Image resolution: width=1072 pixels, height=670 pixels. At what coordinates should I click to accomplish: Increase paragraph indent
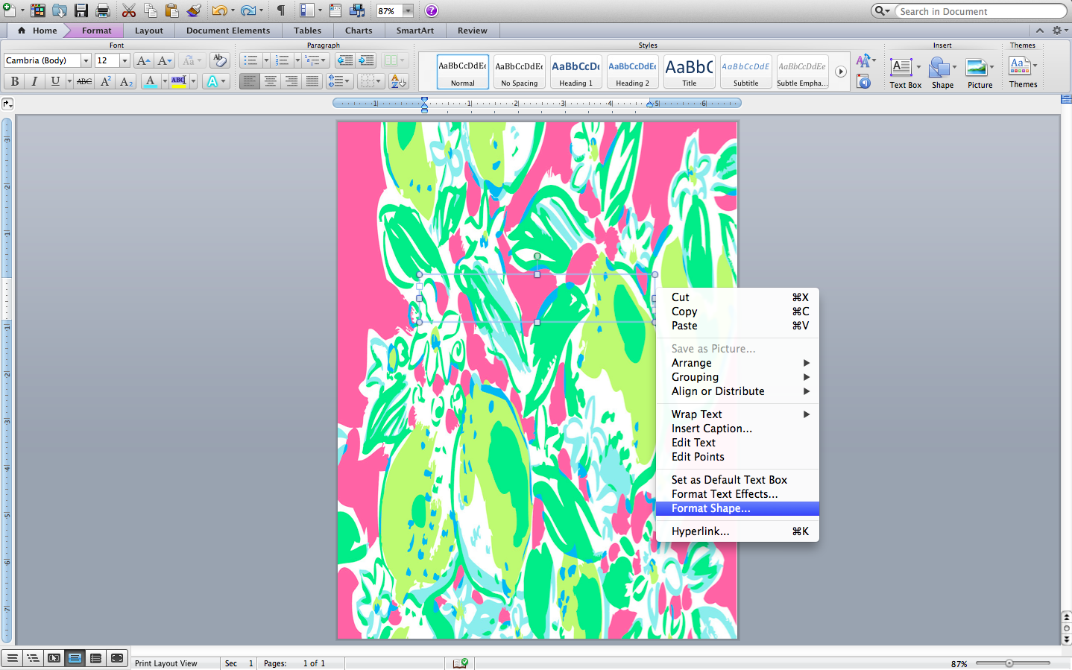click(x=366, y=60)
